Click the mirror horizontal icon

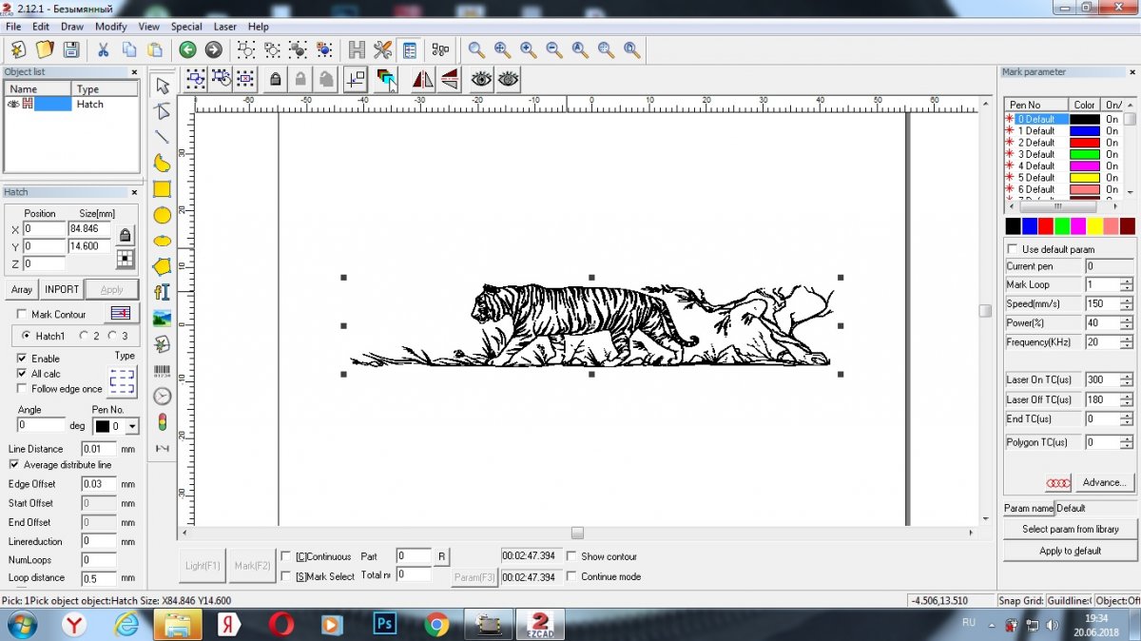coord(422,80)
